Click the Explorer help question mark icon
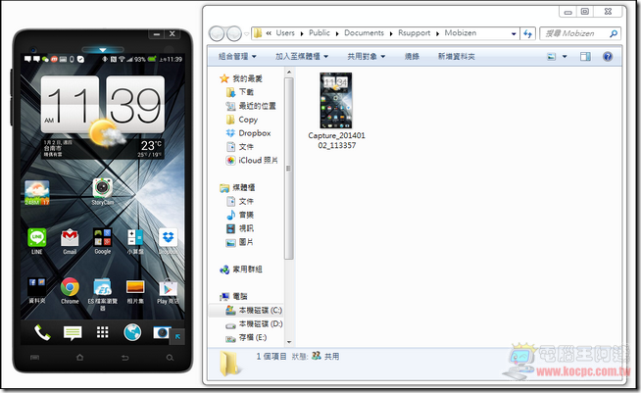Viewport: 641px width, 393px height. pos(608,57)
